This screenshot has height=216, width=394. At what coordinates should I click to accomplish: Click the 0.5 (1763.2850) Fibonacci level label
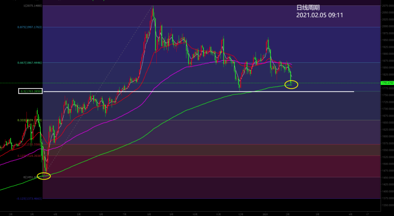(30, 91)
